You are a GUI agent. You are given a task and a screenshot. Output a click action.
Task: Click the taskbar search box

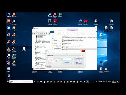21,82
